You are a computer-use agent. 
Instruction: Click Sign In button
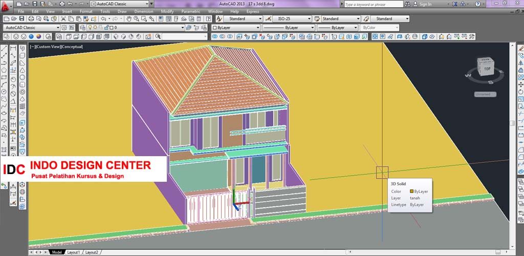[423, 4]
